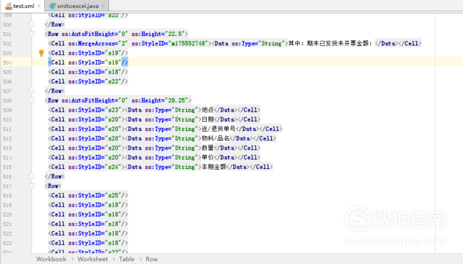Click the data text 地点 on line 509
Image resolution: width=463 pixels, height=264 pixels.
pos(207,110)
